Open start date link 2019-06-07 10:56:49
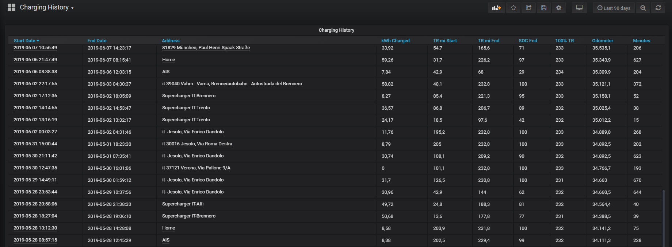The image size is (672, 247). coord(35,48)
